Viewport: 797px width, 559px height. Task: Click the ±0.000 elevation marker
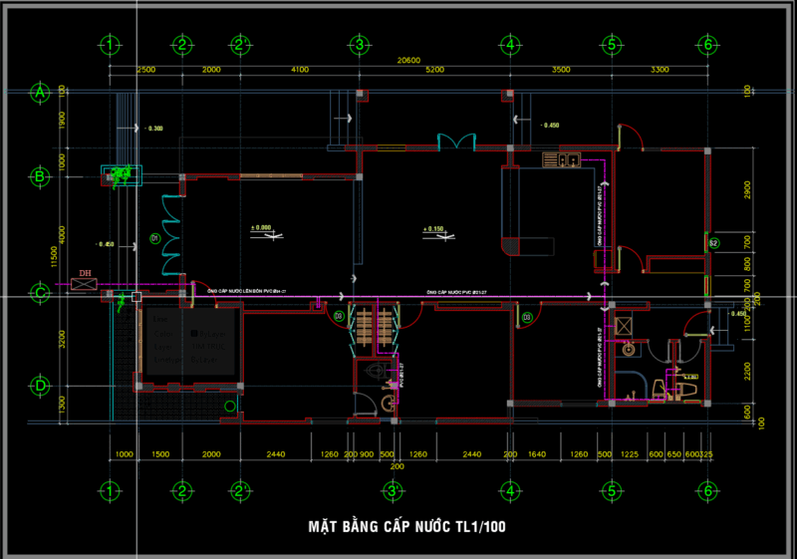262,228
